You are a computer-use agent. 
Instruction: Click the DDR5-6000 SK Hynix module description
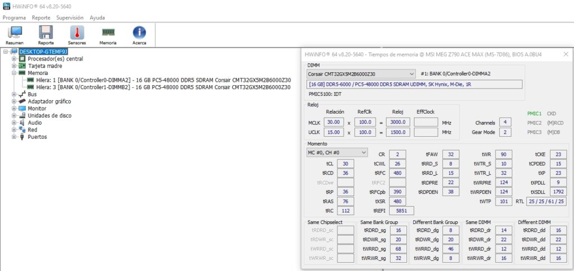(x=414, y=85)
